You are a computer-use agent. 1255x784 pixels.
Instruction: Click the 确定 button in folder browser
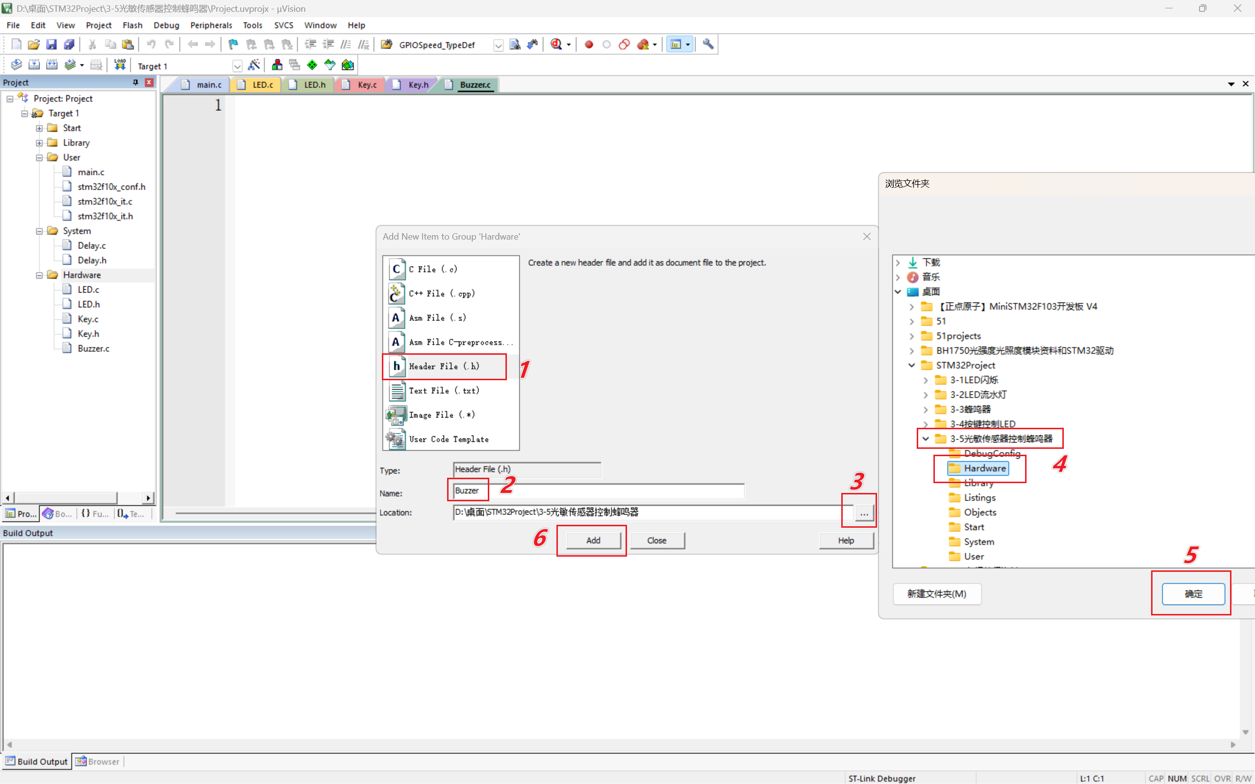click(1193, 594)
